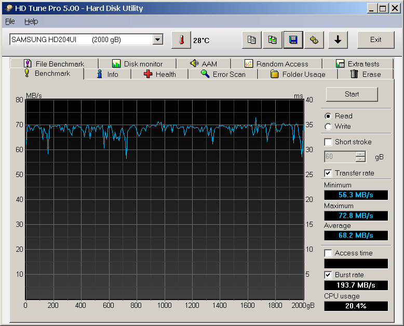The image size is (404, 326).
Task: Click the short stroke gB input field
Action: 340,157
